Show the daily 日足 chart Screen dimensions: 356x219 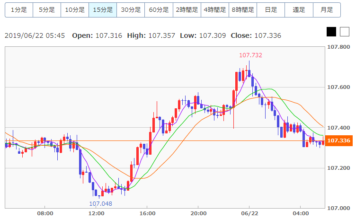pos(271,10)
